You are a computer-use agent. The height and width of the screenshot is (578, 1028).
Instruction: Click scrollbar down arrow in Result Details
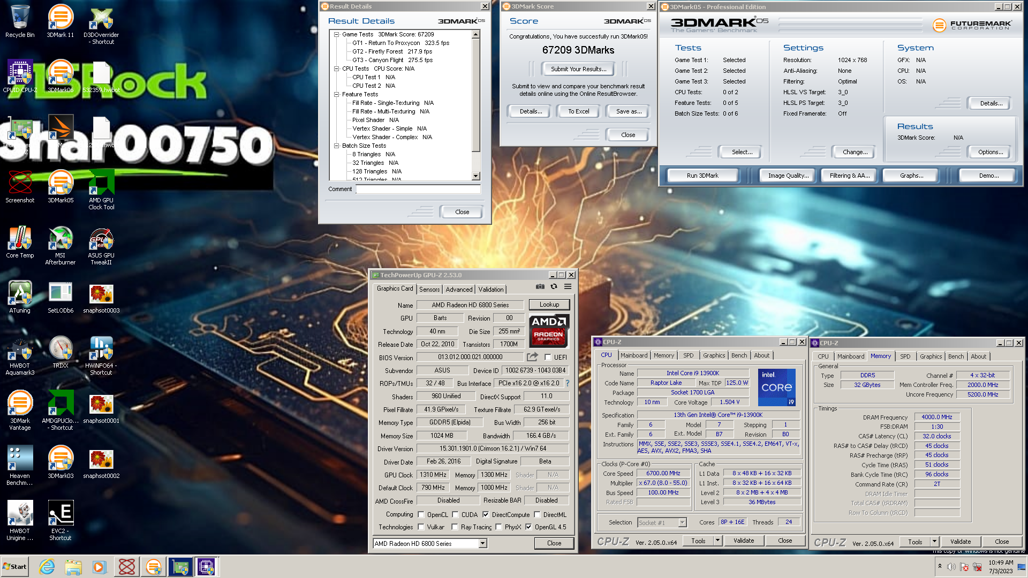pos(475,176)
